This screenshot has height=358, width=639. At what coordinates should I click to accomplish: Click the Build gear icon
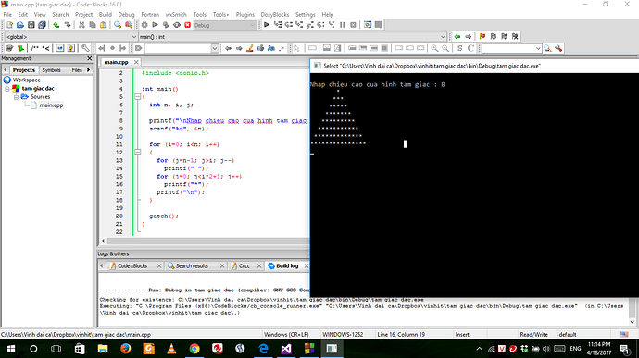(144, 25)
